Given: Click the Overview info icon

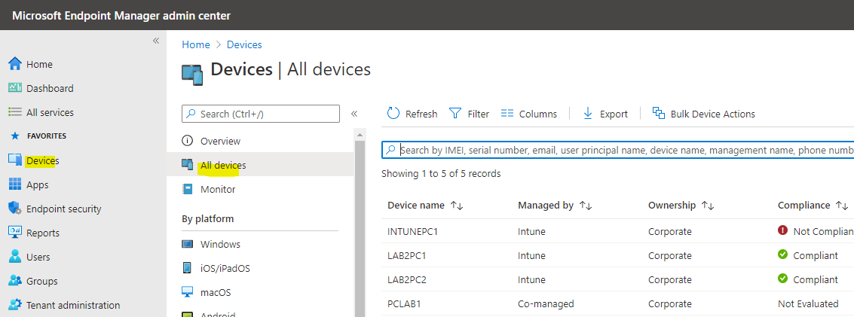Looking at the screenshot, I should pyautogui.click(x=188, y=141).
